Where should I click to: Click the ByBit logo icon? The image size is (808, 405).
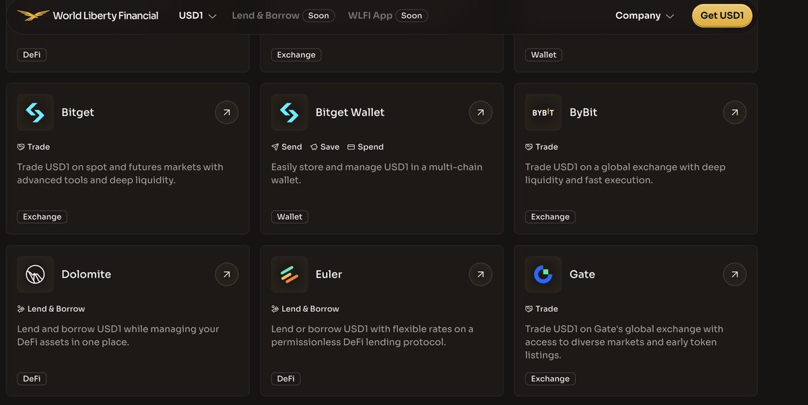tap(543, 113)
